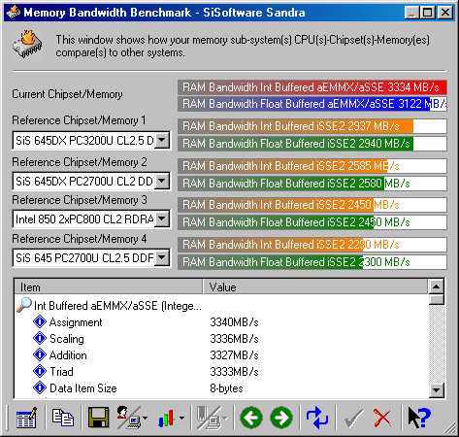Image resolution: width=459 pixels, height=437 pixels.
Task: Click orange Int Buffered iSSE2 2585 MB/s bar
Action: [312, 166]
